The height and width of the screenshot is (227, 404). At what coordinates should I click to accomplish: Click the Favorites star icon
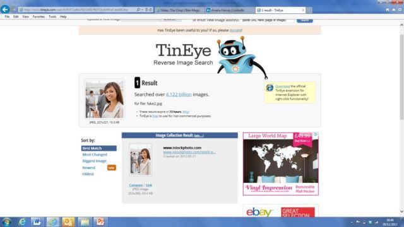(x=394, y=10)
